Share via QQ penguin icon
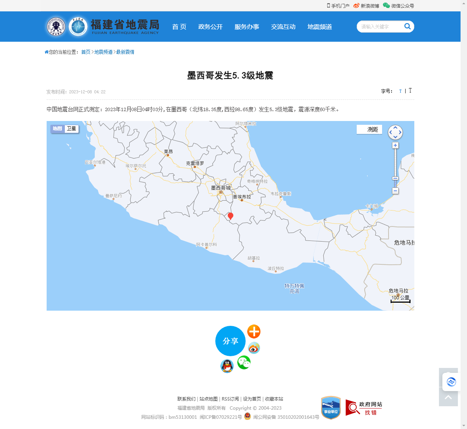467x429 pixels. coord(227,366)
